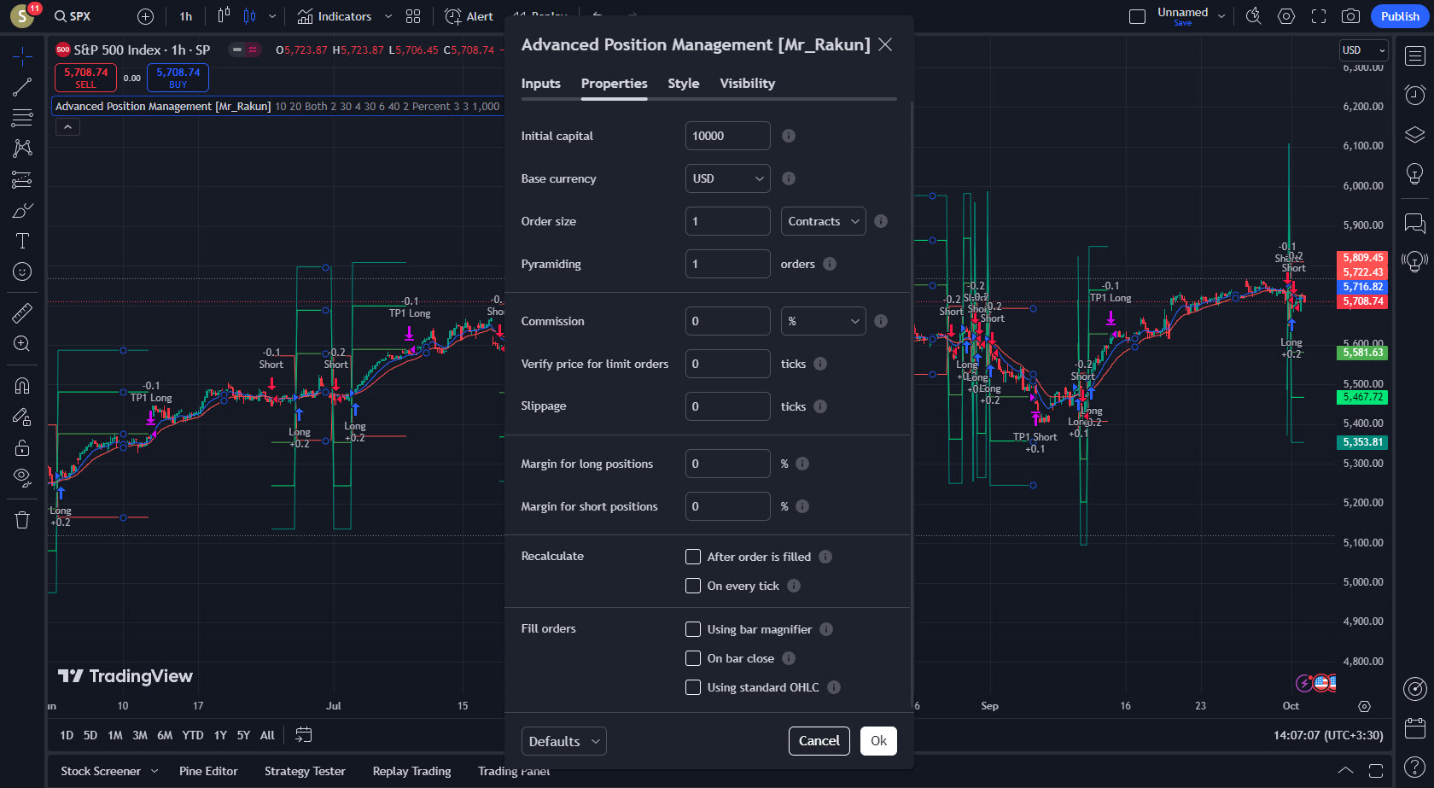Take a chart snapshot with camera icon
The height and width of the screenshot is (788, 1434).
(1350, 16)
